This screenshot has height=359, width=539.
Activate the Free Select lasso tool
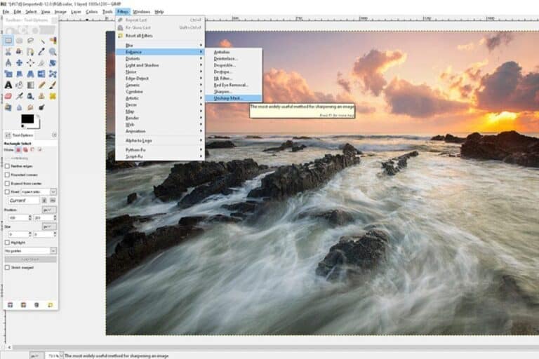31,41
